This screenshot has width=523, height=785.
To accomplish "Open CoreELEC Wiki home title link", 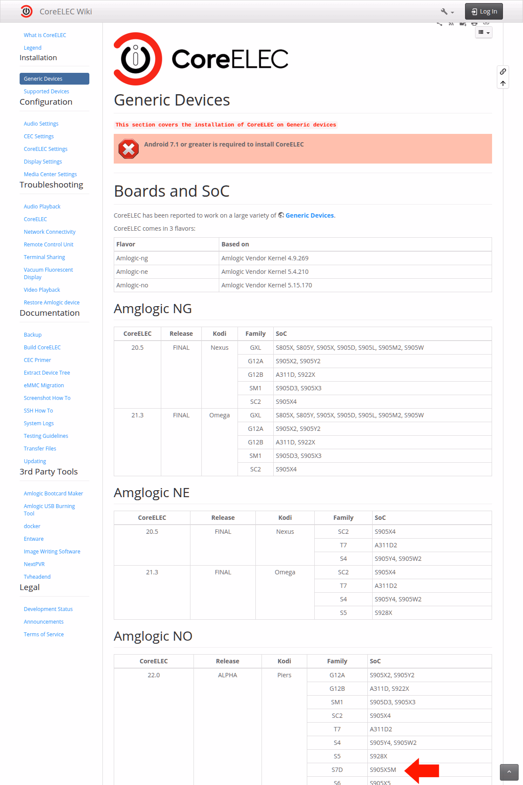I will click(x=66, y=12).
